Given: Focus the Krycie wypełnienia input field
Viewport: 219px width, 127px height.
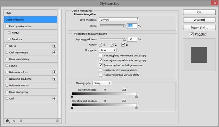Looking at the screenshot, I should (132, 39).
